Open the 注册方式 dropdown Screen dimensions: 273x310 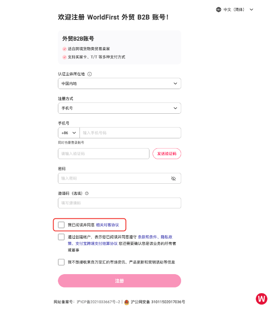coord(119,108)
